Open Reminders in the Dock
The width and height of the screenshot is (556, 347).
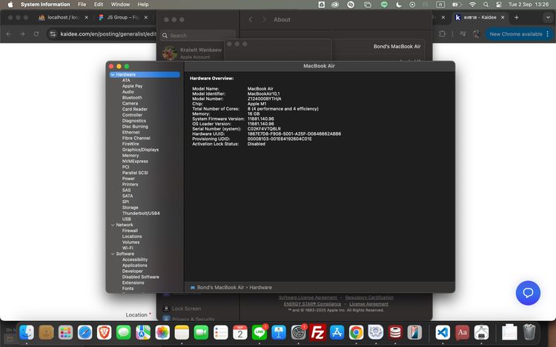[x=221, y=332]
